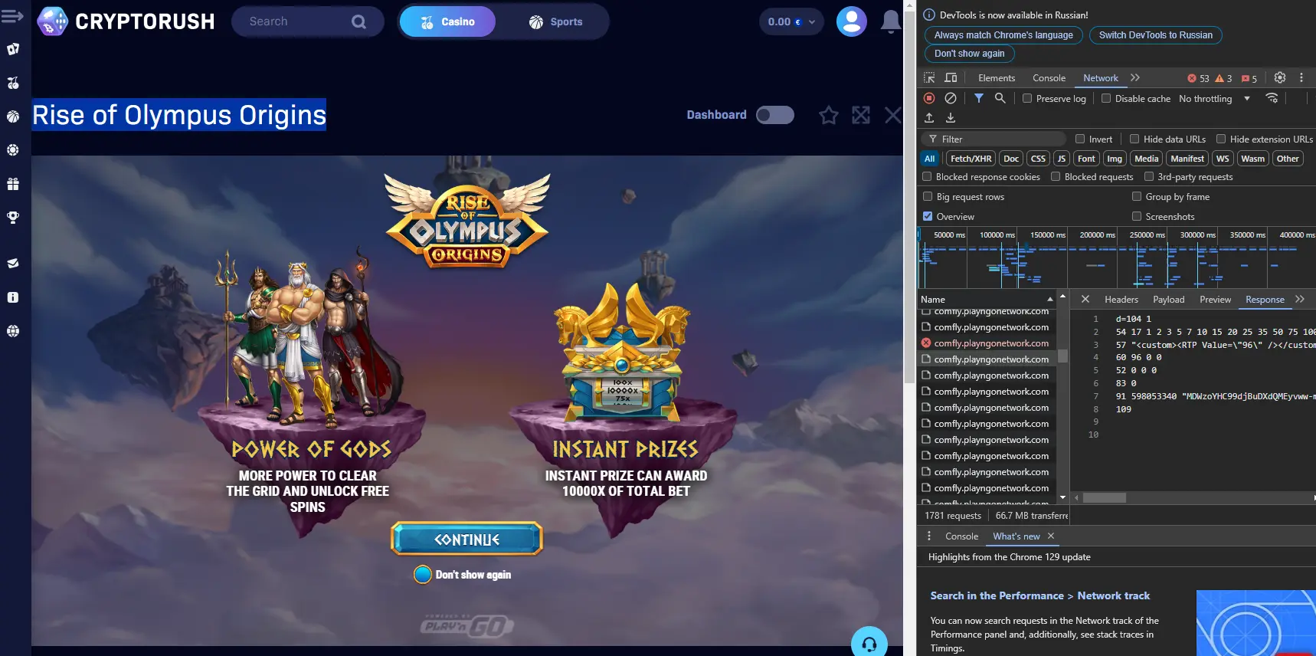Image resolution: width=1316 pixels, height=656 pixels.
Task: Switch the game to fullscreen mode
Action: click(861, 115)
